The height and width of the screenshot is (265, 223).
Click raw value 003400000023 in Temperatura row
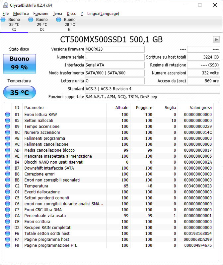pos(198,186)
